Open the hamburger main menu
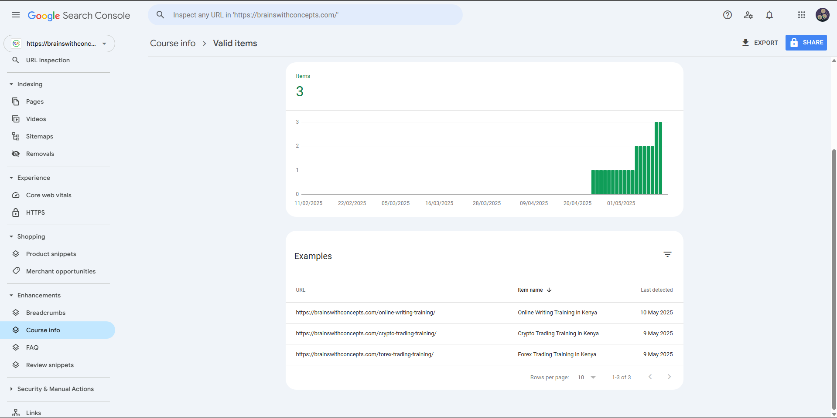837x418 pixels. (16, 15)
